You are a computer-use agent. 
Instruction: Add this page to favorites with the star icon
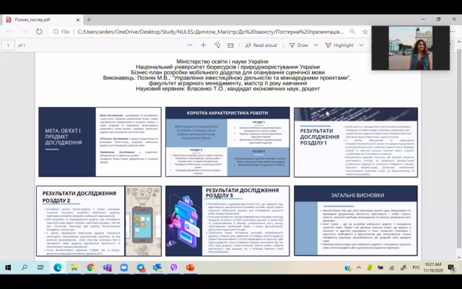click(x=365, y=32)
